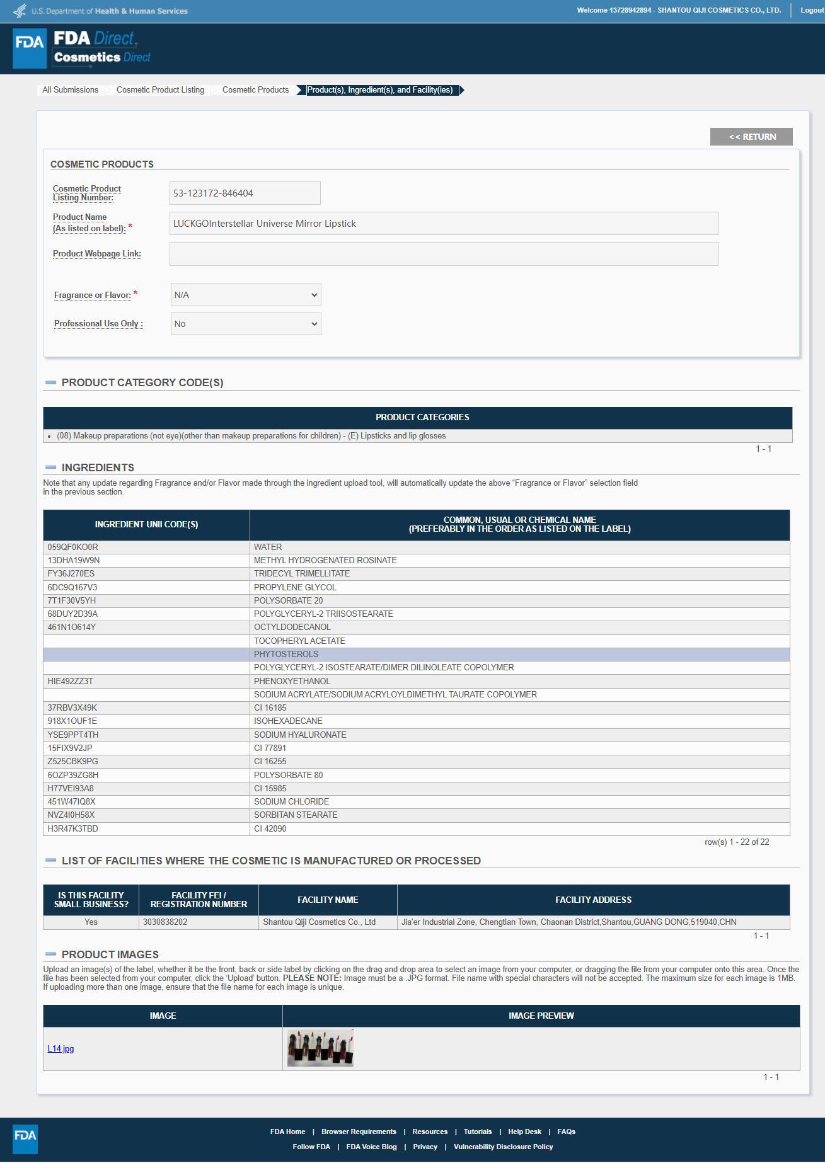Open Resources footer link
This screenshot has height=1163, width=825.
coord(430,1131)
